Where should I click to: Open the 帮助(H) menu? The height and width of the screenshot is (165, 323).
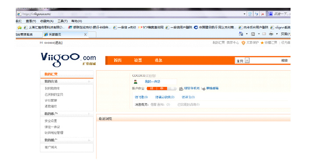coord(77,21)
